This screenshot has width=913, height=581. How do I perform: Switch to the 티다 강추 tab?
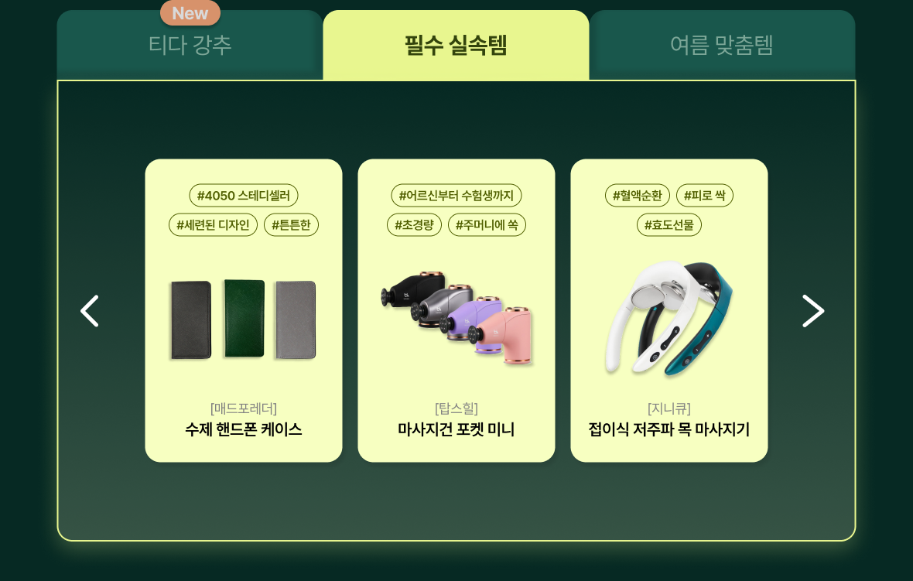tap(190, 45)
